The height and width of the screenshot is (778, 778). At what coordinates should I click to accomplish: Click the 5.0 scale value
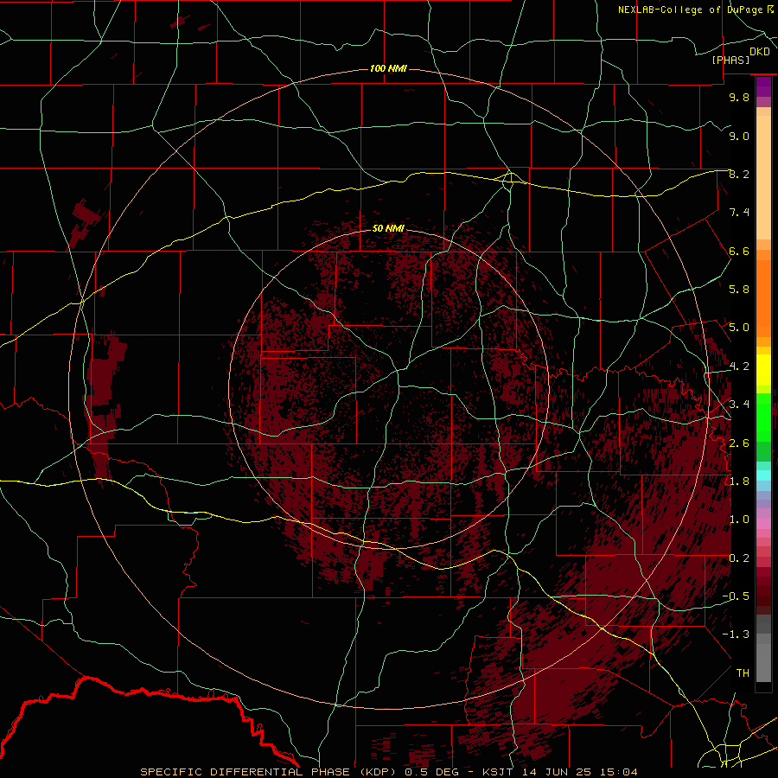739,328
